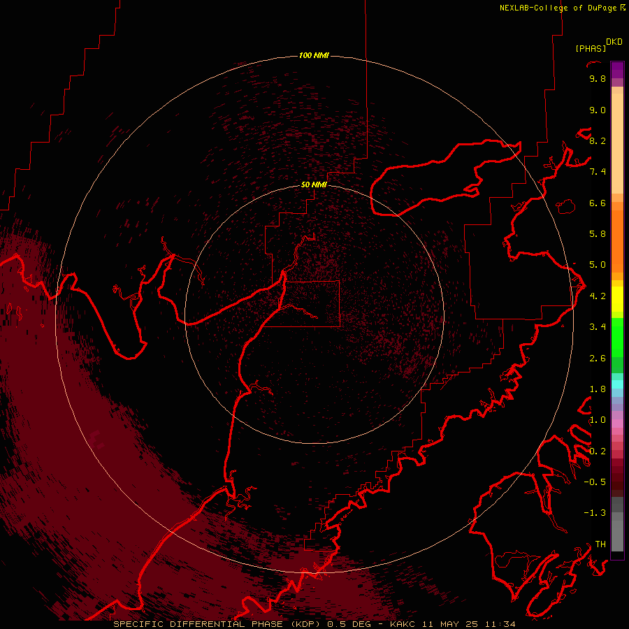This screenshot has width=629, height=629.
Task: Click the 1.8 scale value
Action: click(x=598, y=389)
